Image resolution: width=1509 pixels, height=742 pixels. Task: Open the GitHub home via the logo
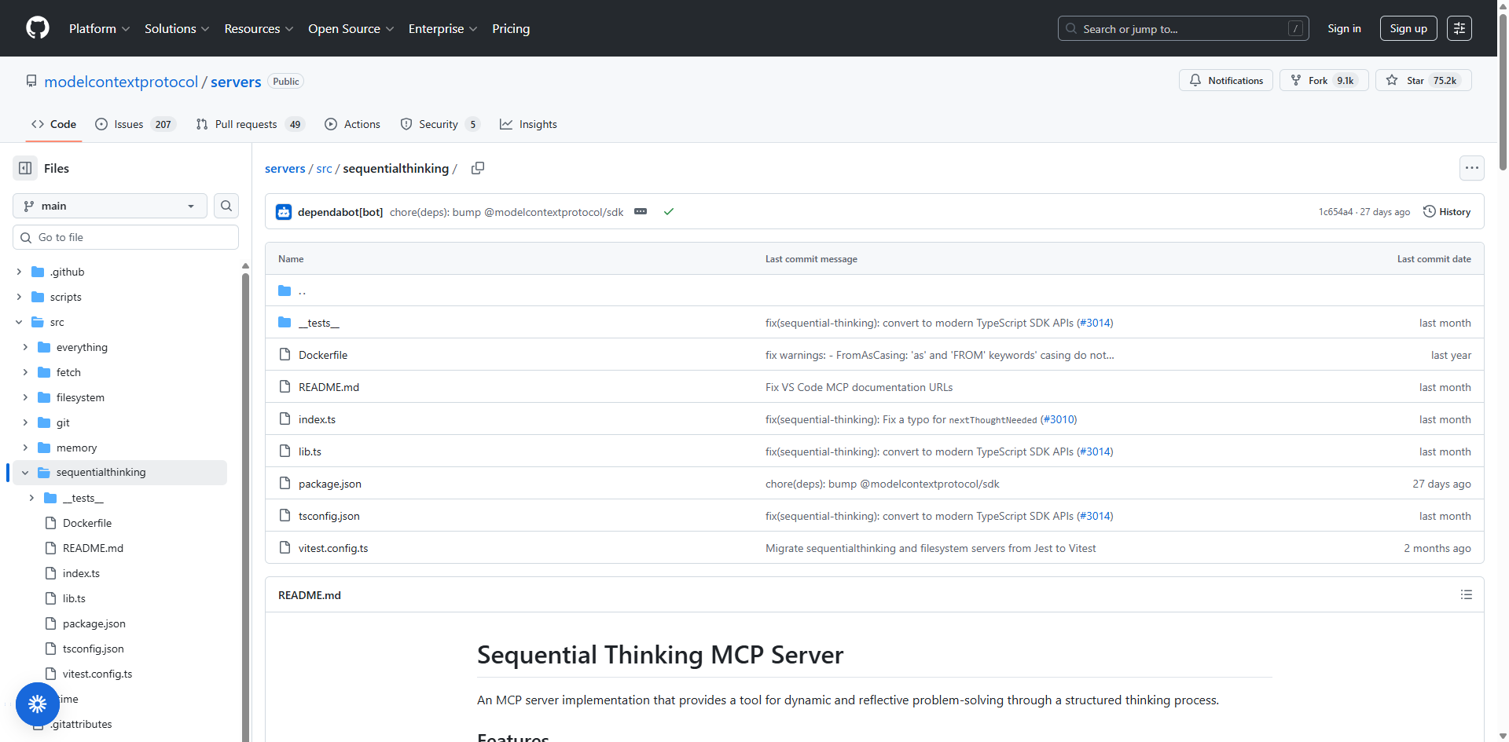(x=37, y=27)
